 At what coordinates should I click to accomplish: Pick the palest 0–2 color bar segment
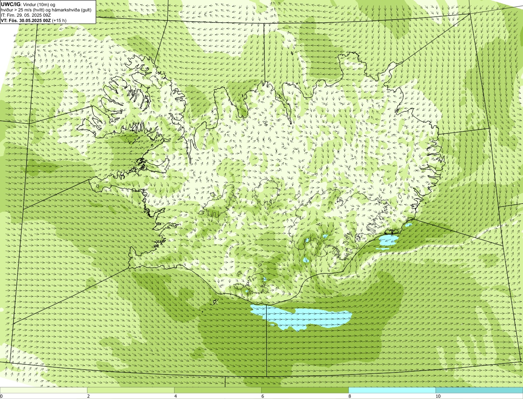click(43, 390)
